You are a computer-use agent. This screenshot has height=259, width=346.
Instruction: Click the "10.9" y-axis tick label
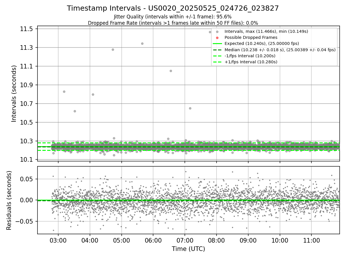(x=27, y=85)
